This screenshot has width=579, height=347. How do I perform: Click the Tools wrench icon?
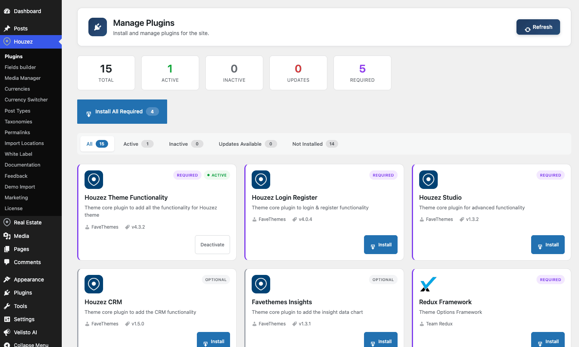tap(7, 306)
